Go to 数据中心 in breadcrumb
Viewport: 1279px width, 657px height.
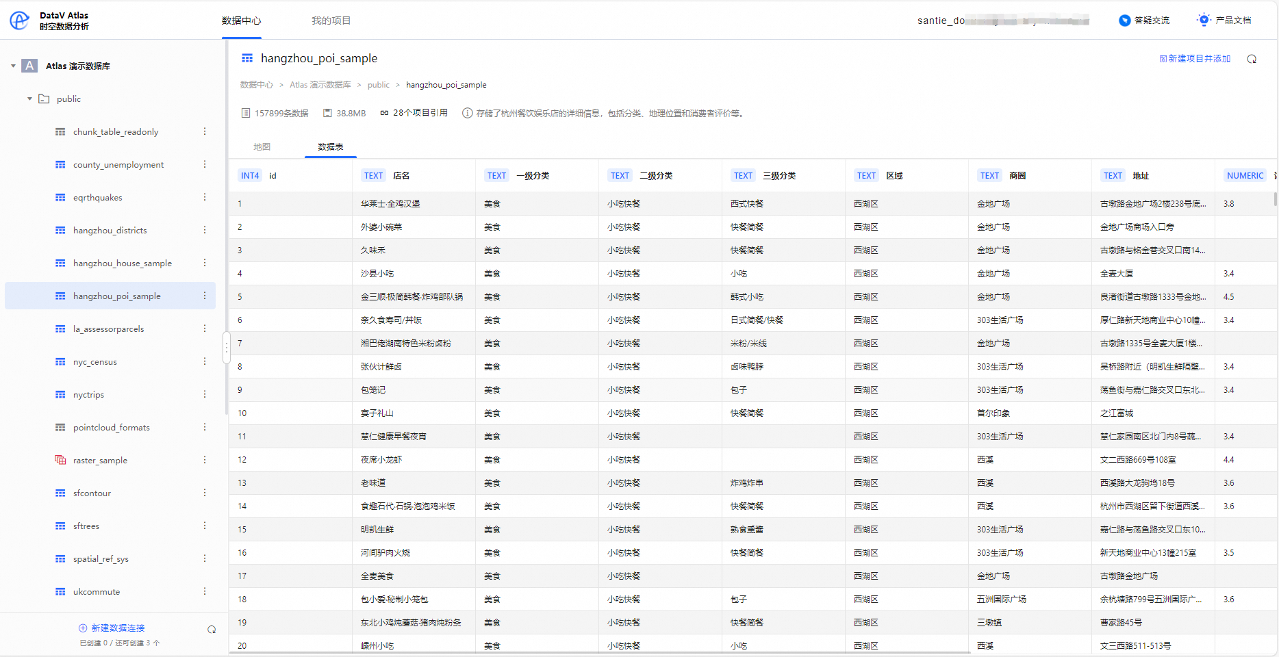[257, 85]
